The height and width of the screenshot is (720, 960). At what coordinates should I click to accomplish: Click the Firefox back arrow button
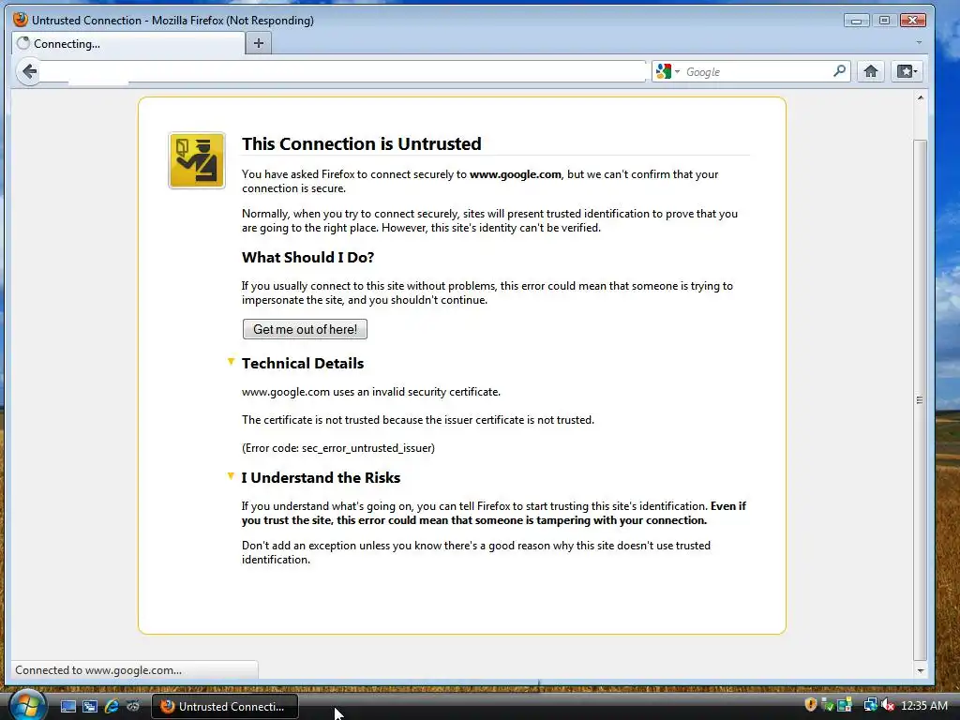click(x=29, y=71)
